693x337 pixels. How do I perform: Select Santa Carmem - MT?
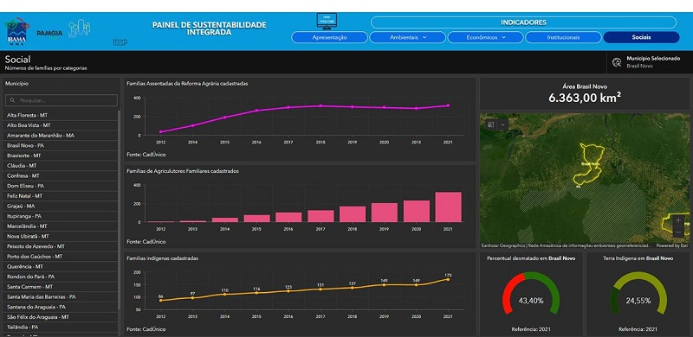(x=61, y=287)
